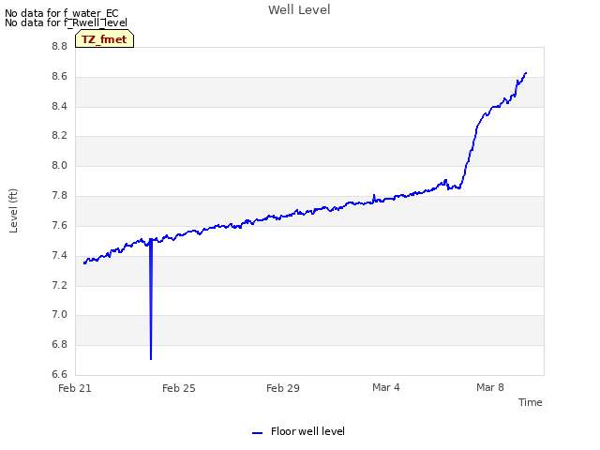Click the Floor well level legend entry

click(x=298, y=431)
